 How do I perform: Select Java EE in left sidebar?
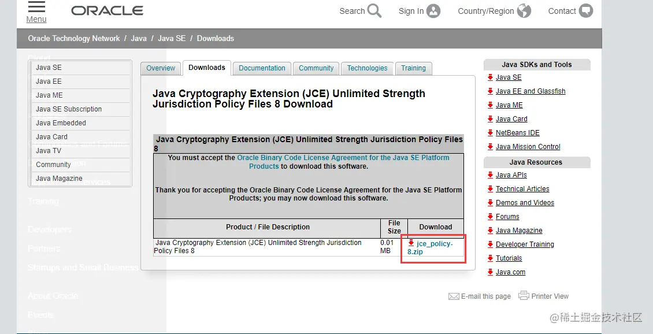(x=81, y=81)
